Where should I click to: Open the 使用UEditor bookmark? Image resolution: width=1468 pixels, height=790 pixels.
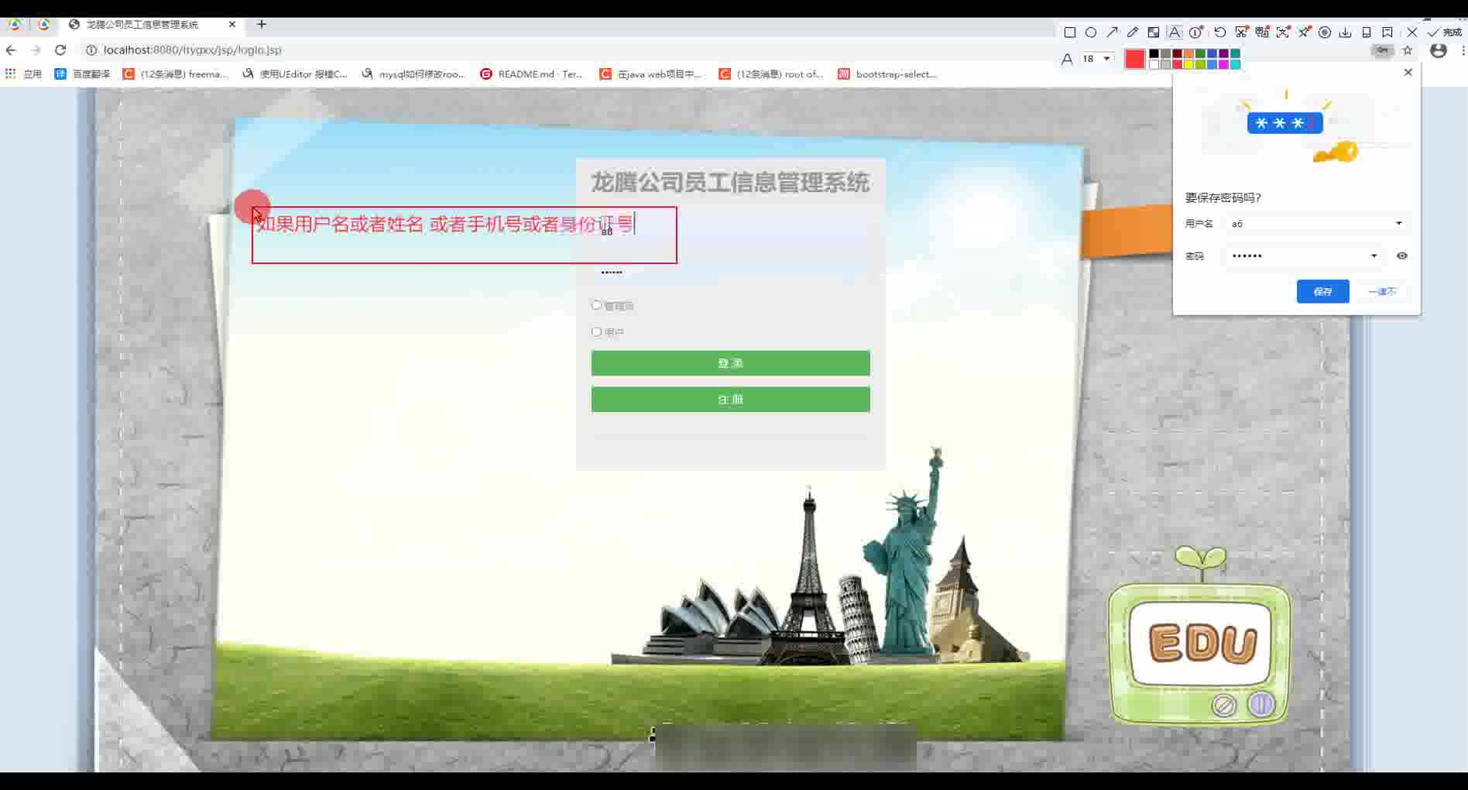pos(295,74)
